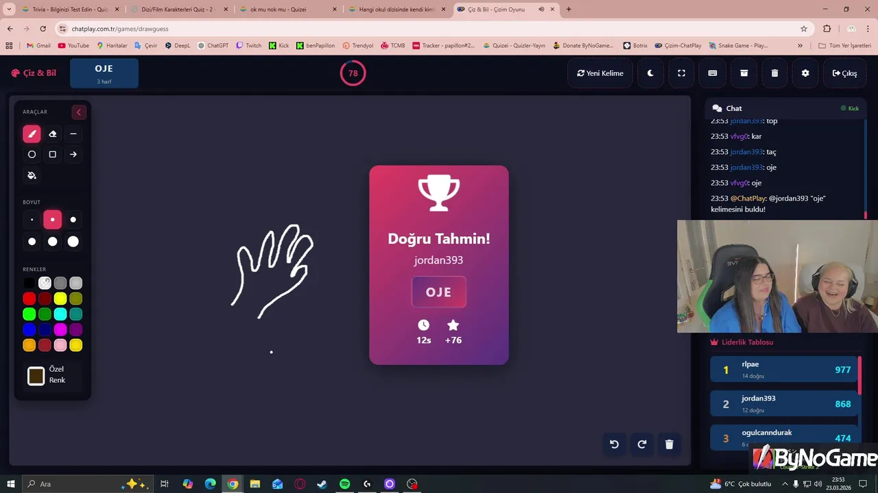Redo the last undone stroke

coord(642,444)
